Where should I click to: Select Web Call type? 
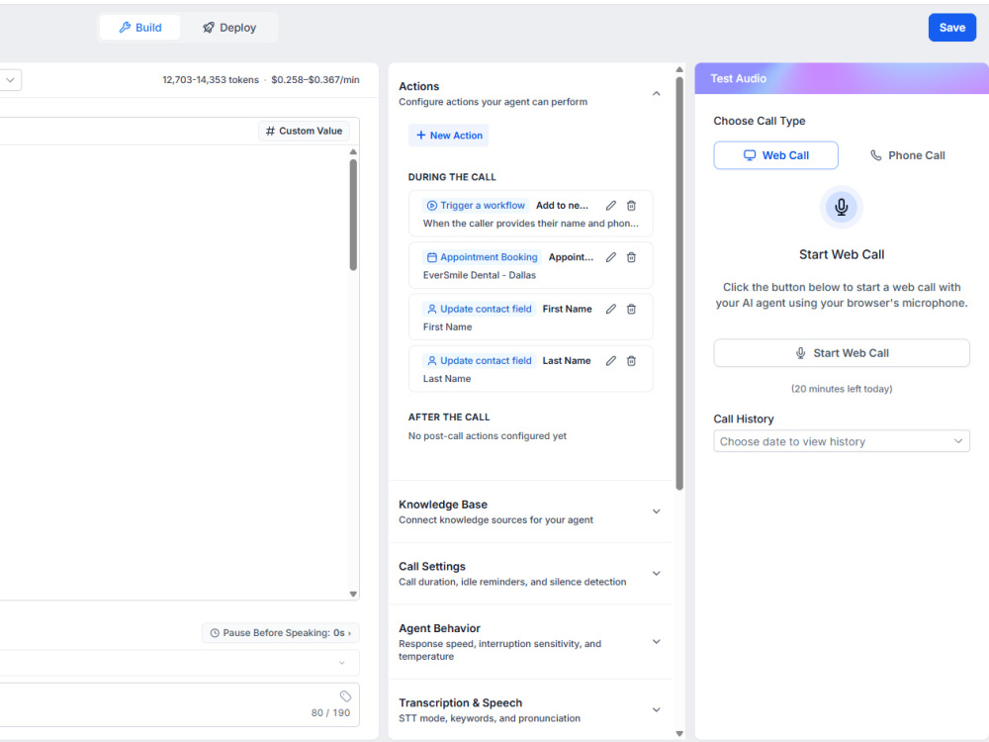point(775,155)
